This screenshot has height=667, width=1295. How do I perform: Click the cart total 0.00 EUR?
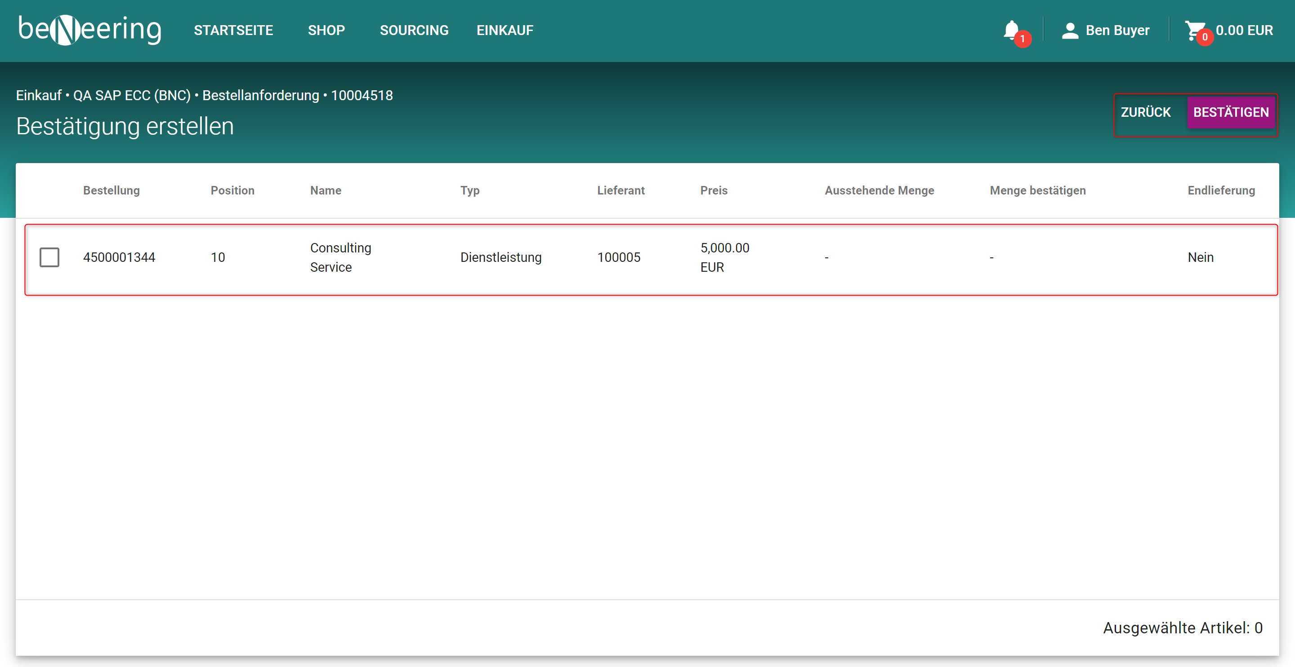click(x=1244, y=31)
